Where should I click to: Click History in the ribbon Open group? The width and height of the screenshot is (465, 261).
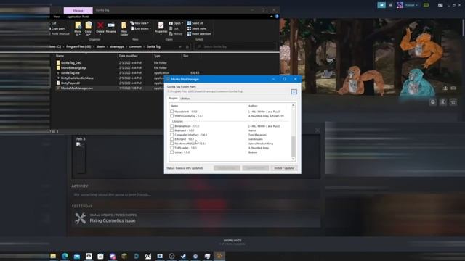click(176, 34)
